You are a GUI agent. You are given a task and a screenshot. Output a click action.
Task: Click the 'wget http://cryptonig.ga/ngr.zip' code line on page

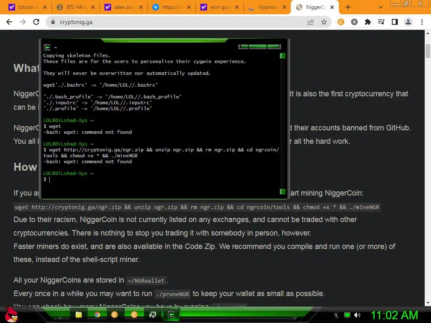(197, 207)
